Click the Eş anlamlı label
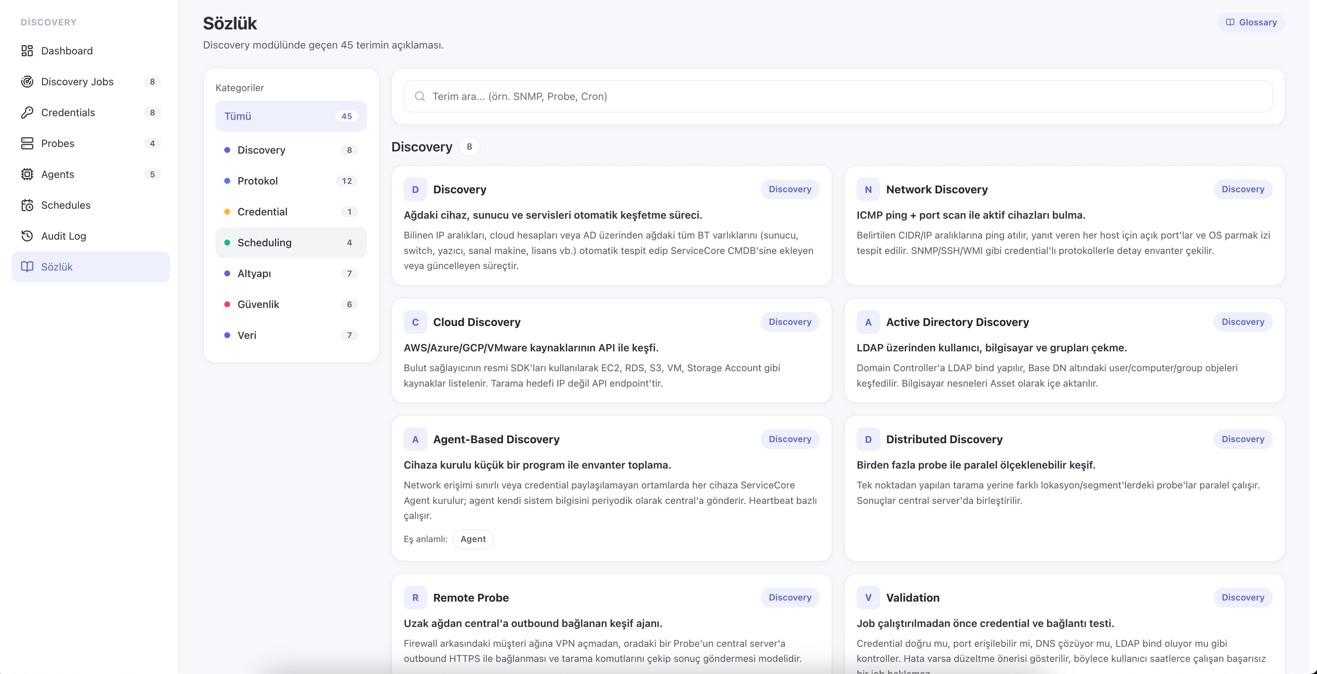The height and width of the screenshot is (674, 1317). tap(425, 539)
